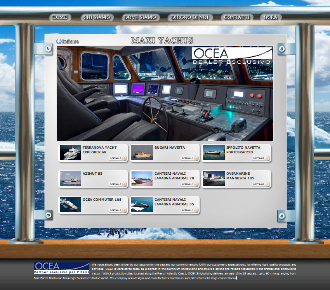This screenshot has width=330, height=290.
Task: Click Dettagli for Azimut 85
Action: pos(118,184)
